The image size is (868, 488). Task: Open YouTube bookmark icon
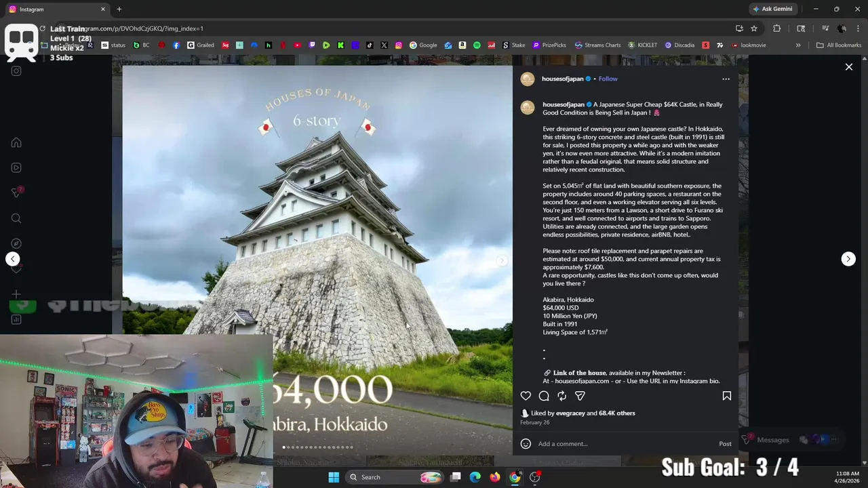coord(298,45)
